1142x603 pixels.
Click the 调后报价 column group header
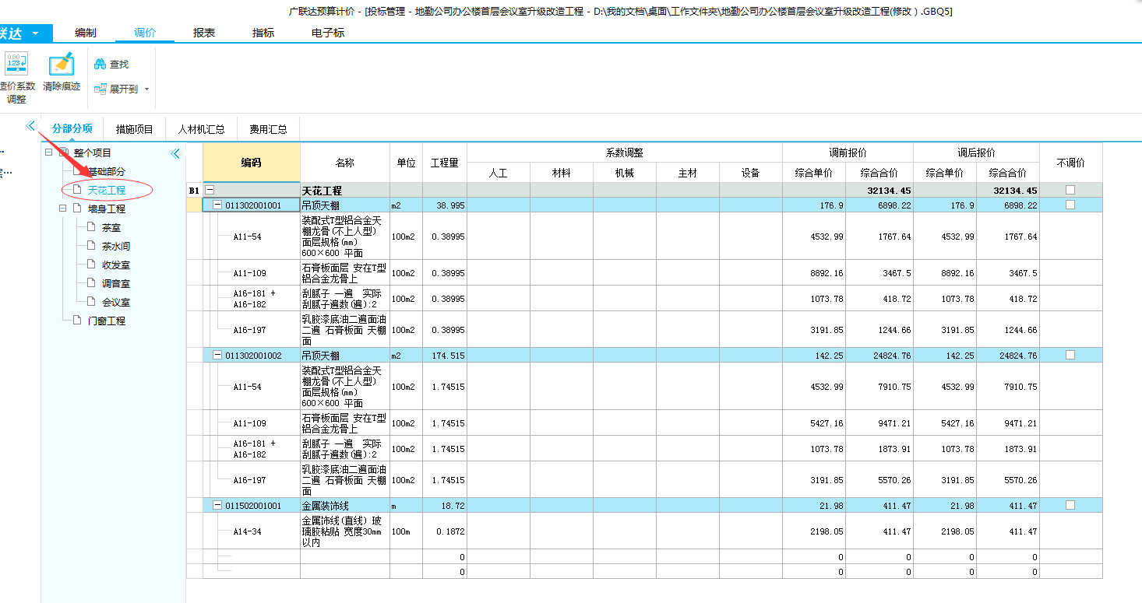pyautogui.click(x=976, y=153)
